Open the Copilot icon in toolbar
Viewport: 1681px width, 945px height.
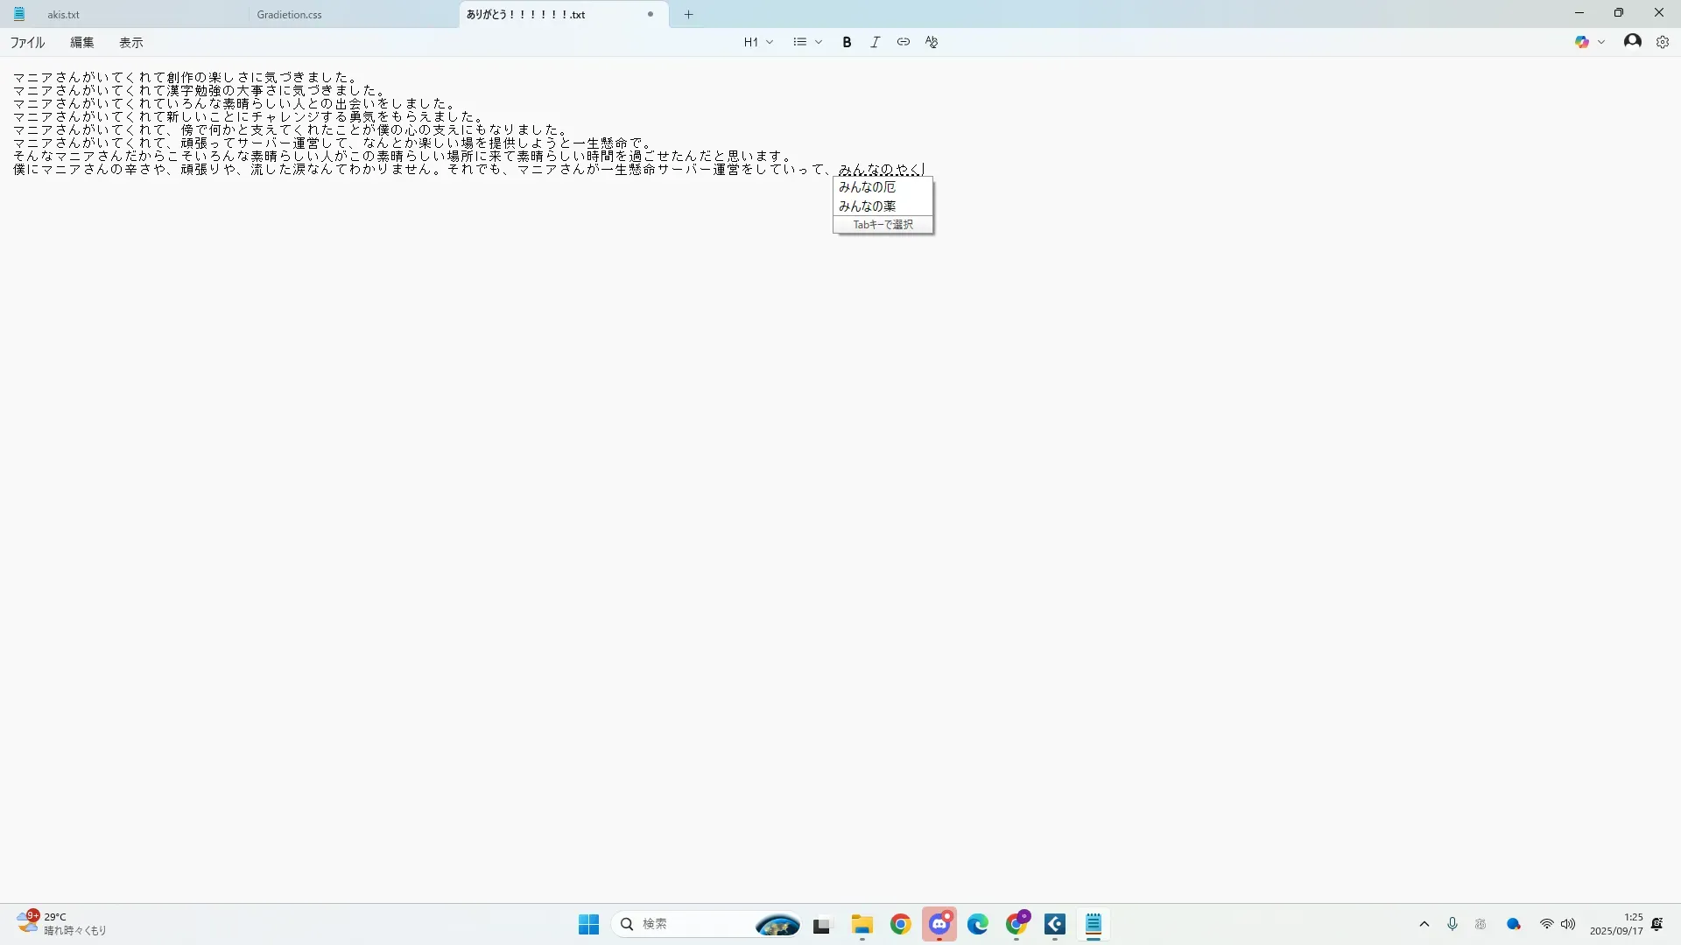click(x=1581, y=42)
